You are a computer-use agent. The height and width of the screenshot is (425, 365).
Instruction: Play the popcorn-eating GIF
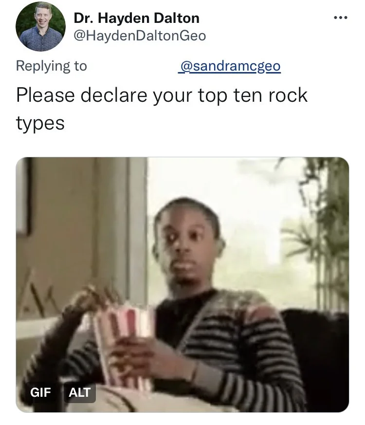pyautogui.click(x=182, y=285)
